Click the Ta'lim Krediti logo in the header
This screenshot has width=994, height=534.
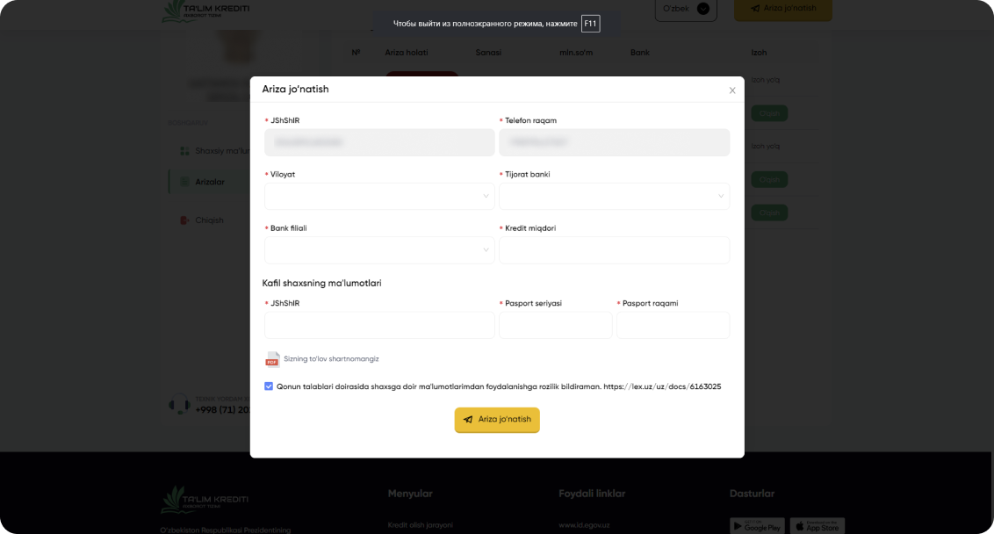pos(205,11)
